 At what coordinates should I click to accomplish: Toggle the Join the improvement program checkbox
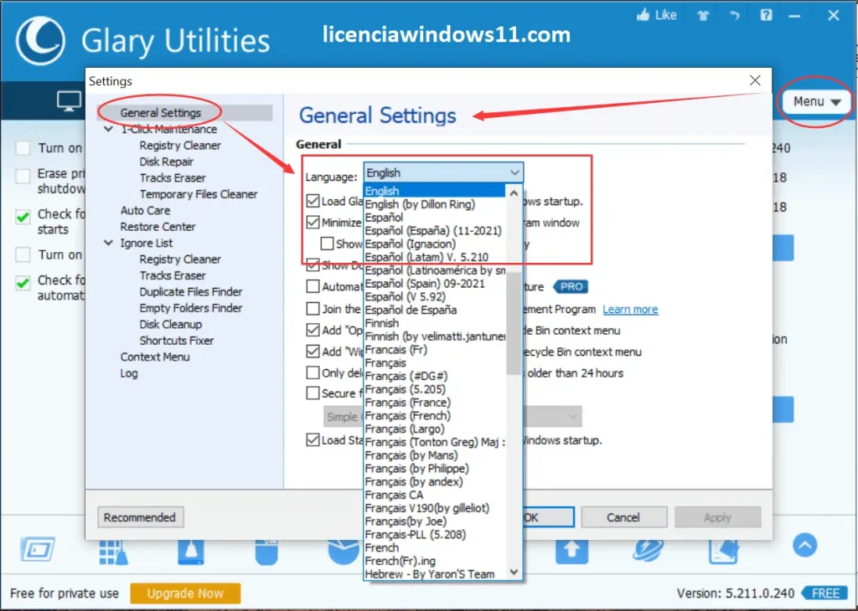[x=313, y=309]
